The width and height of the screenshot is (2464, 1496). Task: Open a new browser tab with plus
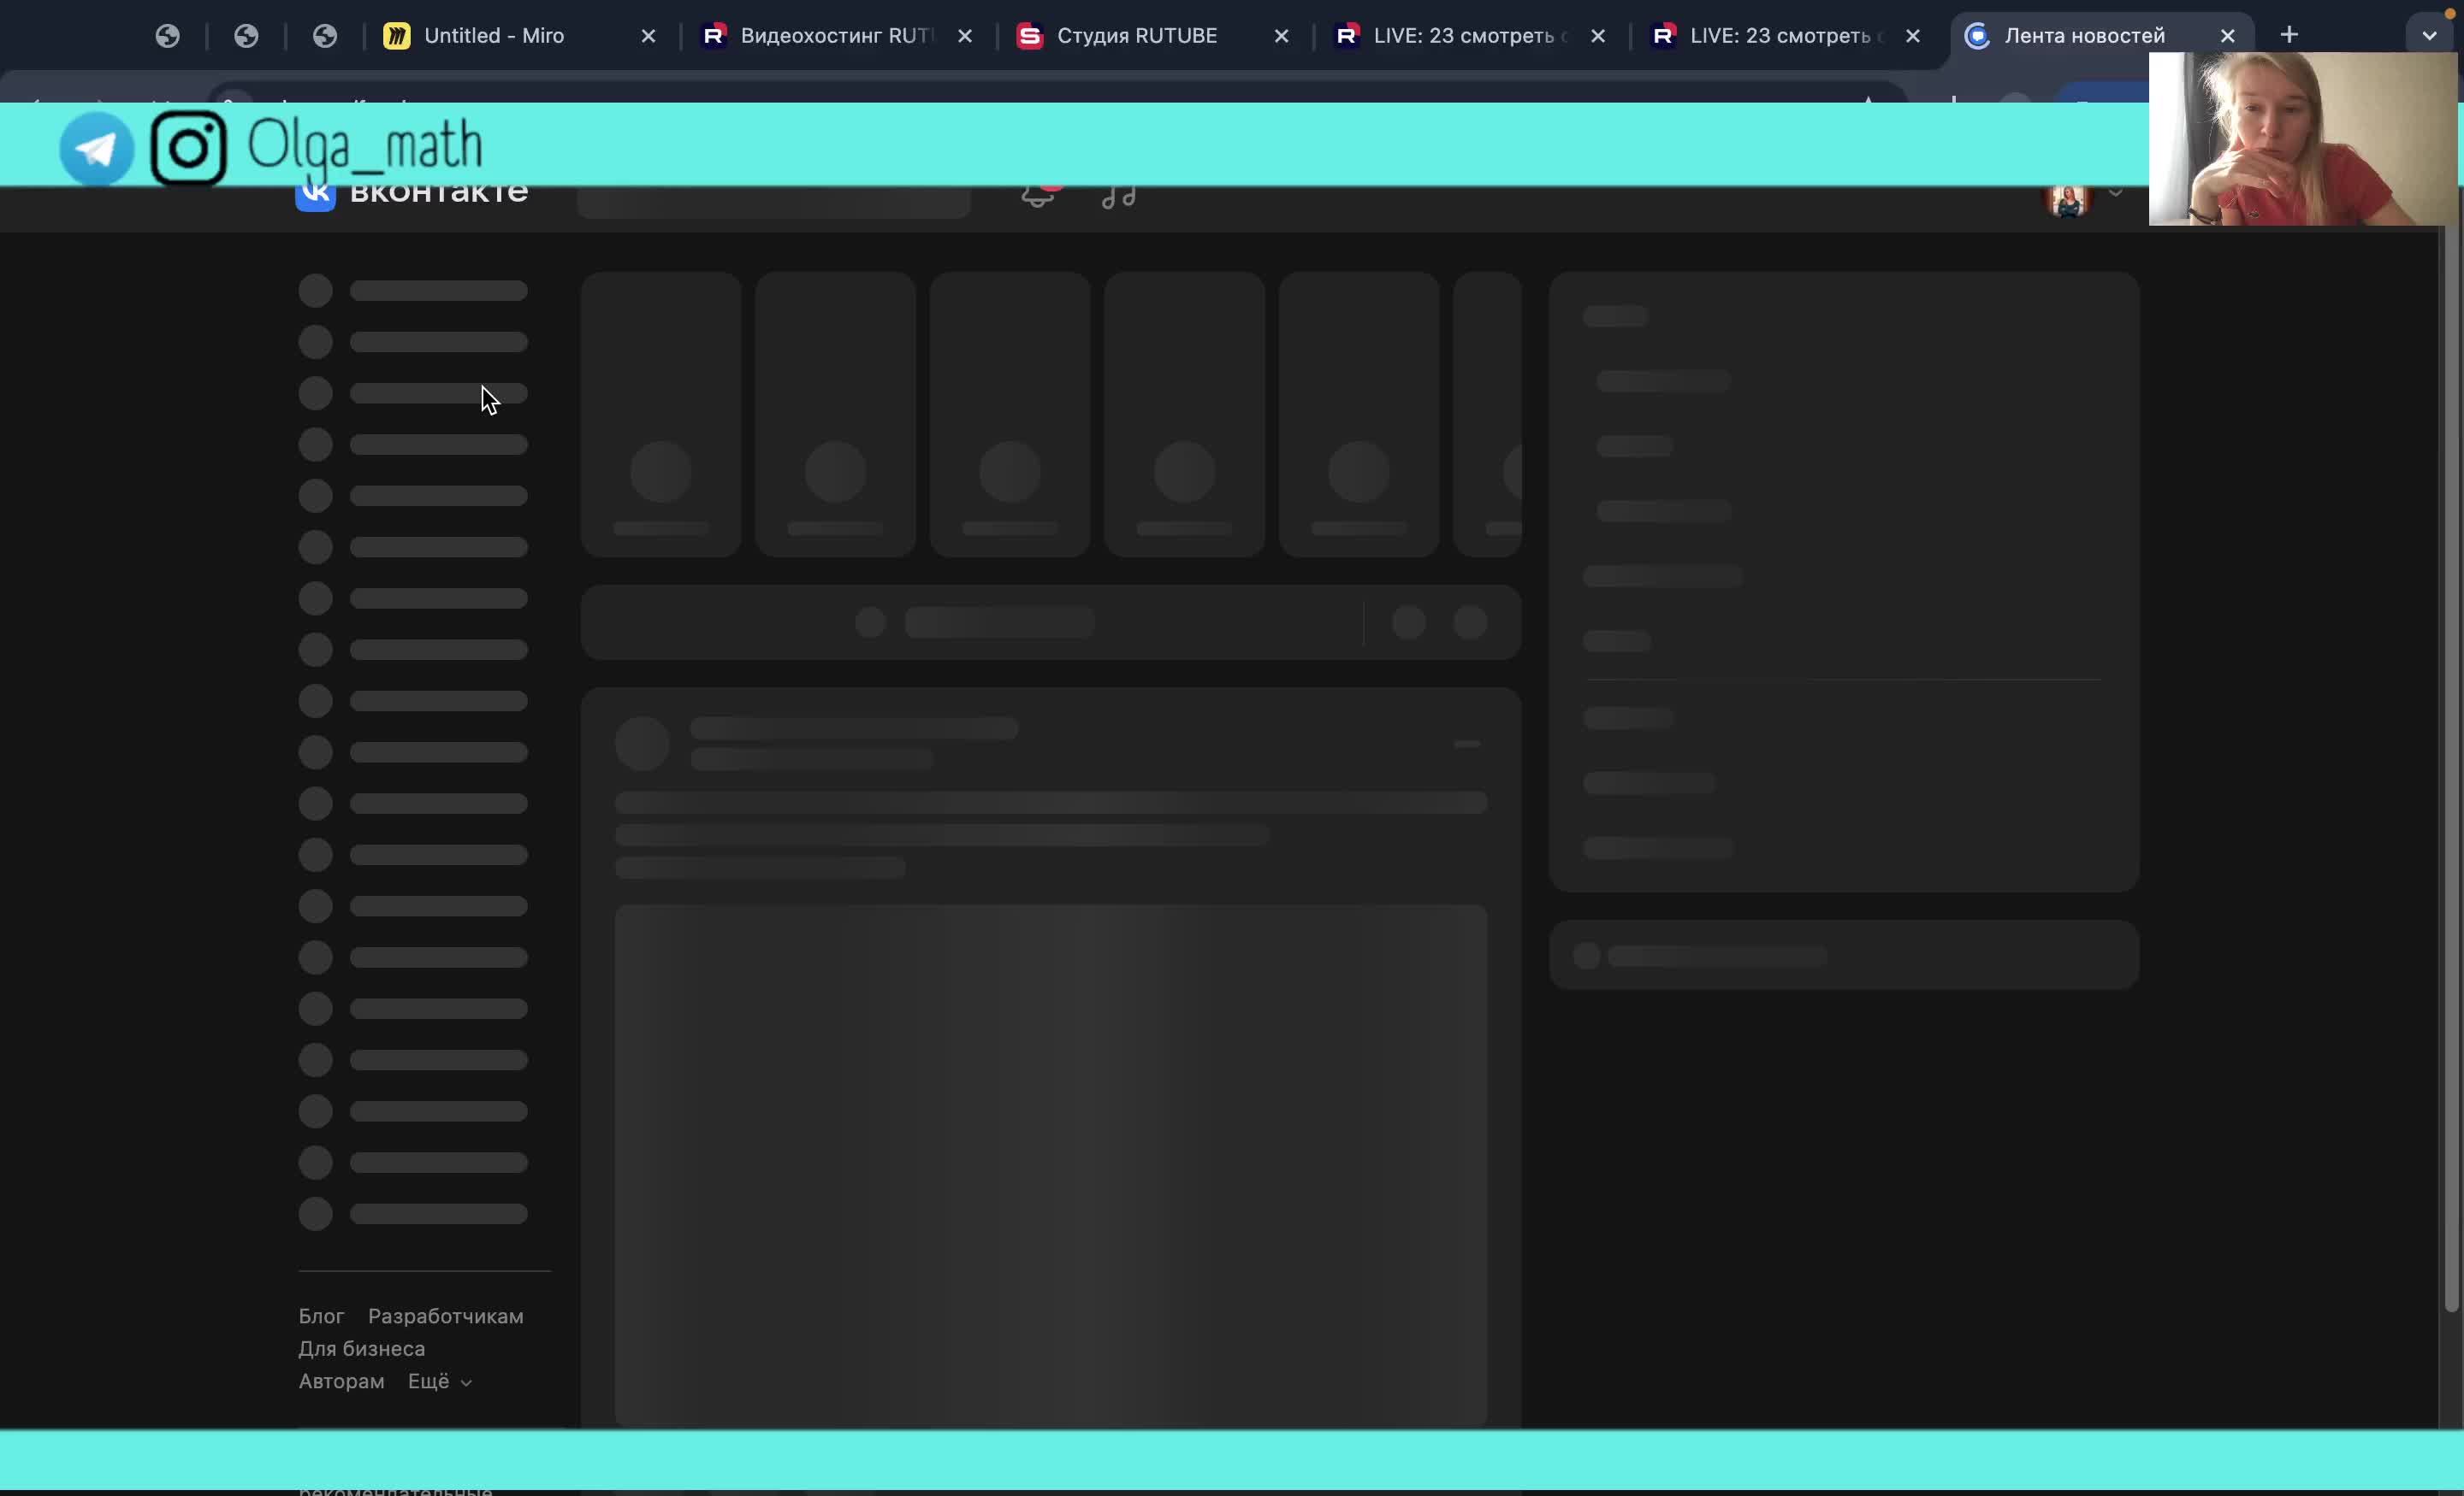click(2289, 35)
